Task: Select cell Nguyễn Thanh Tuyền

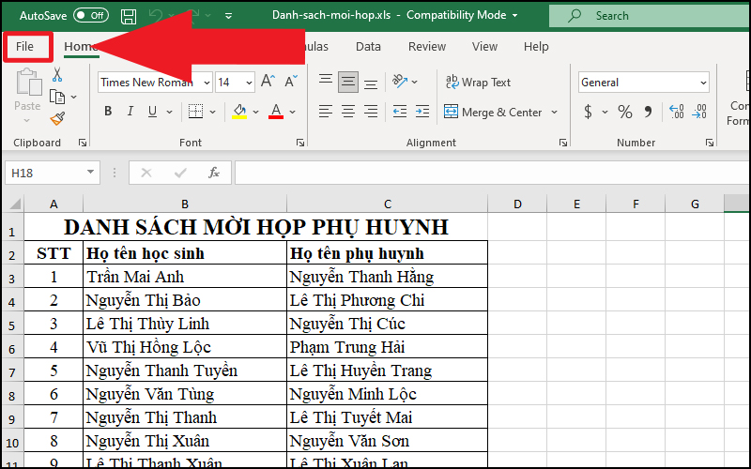Action: 185,371
